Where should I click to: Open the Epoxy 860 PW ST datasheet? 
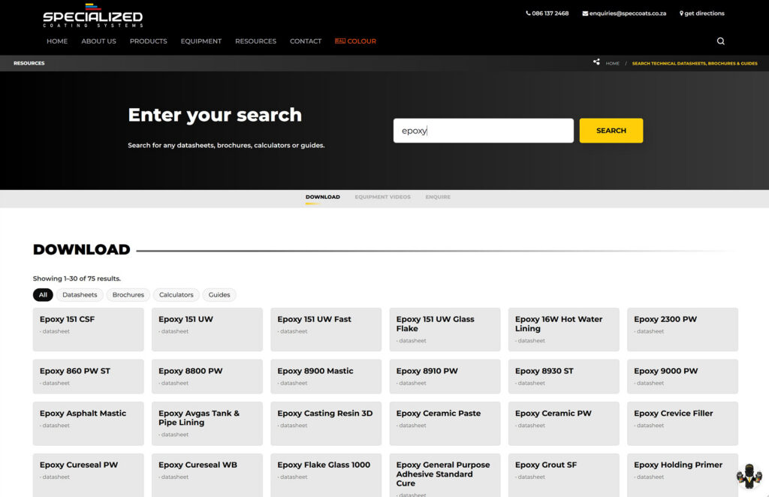pos(89,376)
